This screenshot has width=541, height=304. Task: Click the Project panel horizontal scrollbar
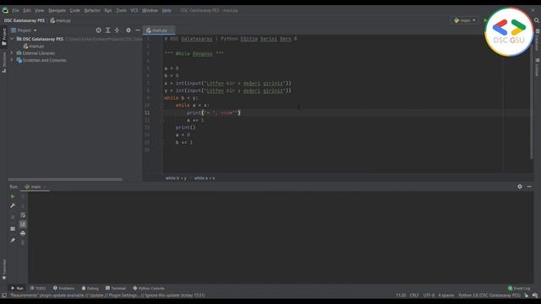coord(65,179)
